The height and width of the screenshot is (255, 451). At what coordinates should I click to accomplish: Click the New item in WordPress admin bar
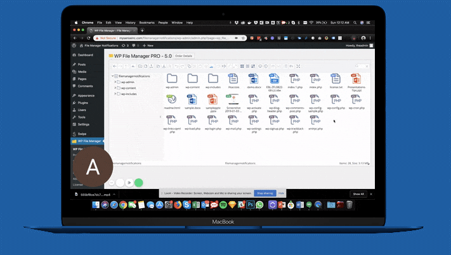[148, 46]
